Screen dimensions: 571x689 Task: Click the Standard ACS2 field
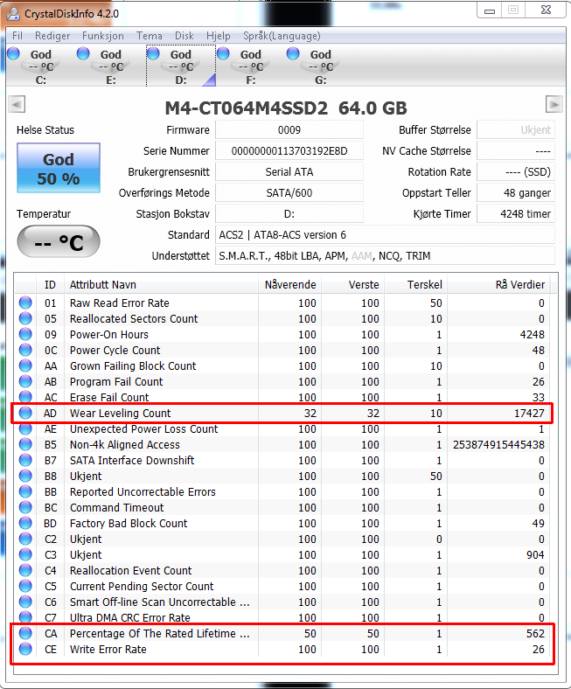tap(385, 235)
